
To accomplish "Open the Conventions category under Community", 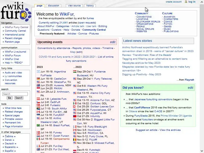I will (x=144, y=17).
